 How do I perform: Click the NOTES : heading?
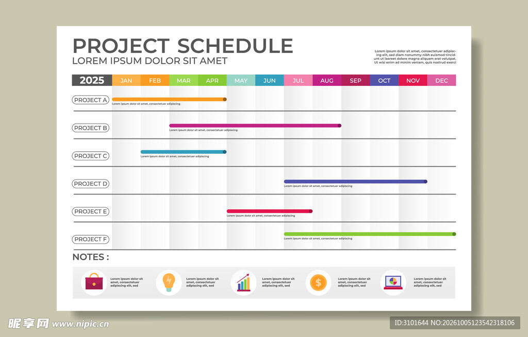(x=91, y=257)
